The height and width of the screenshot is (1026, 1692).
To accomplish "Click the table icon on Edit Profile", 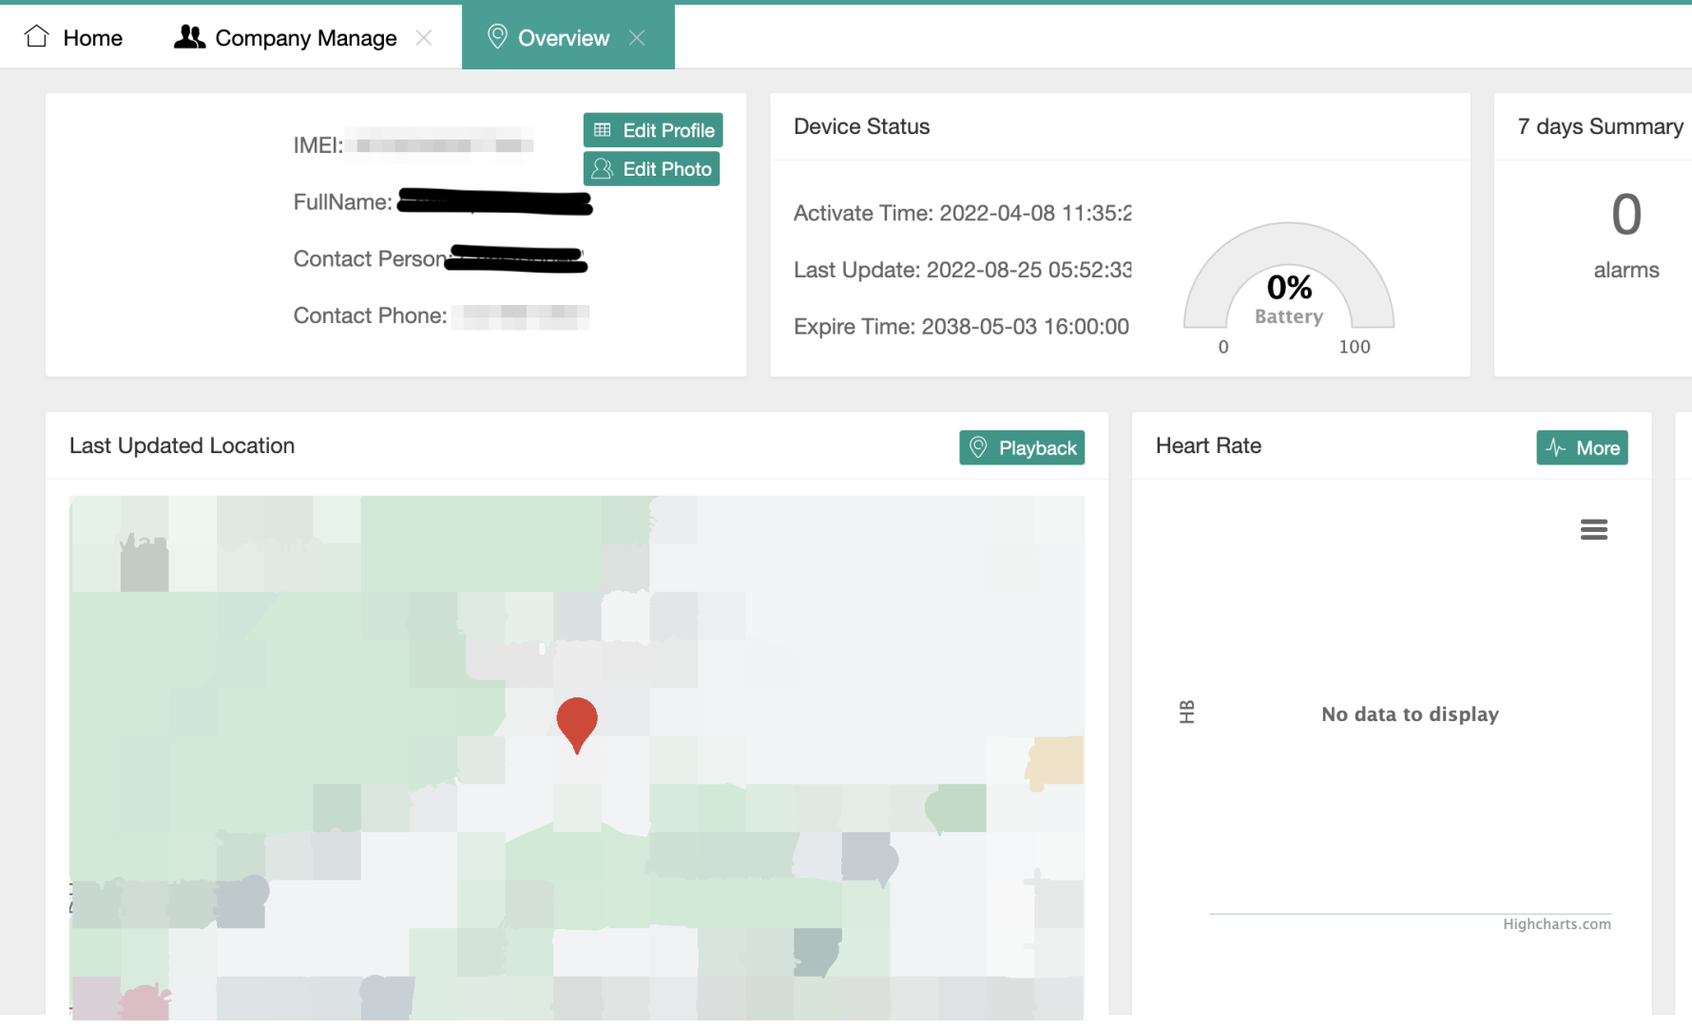I will point(603,130).
